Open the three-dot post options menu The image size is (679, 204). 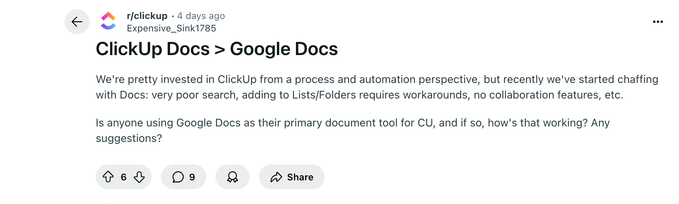pyautogui.click(x=658, y=22)
